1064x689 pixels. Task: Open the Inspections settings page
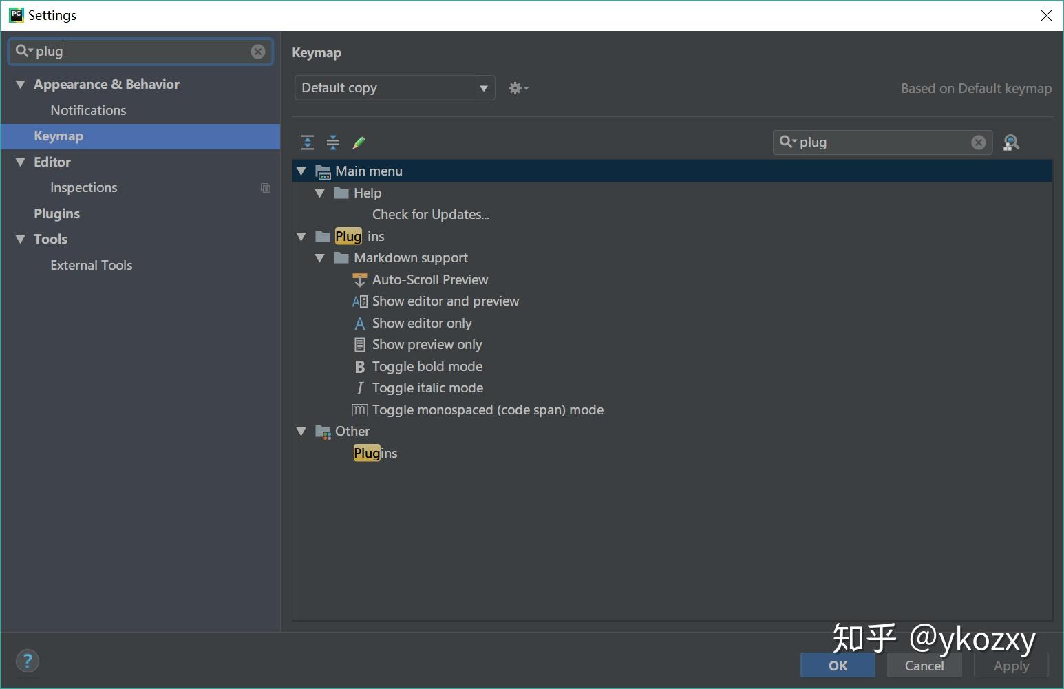click(x=84, y=188)
